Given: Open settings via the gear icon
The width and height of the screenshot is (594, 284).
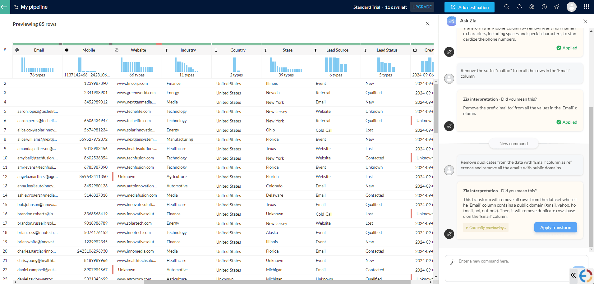Looking at the screenshot, I should (x=532, y=7).
